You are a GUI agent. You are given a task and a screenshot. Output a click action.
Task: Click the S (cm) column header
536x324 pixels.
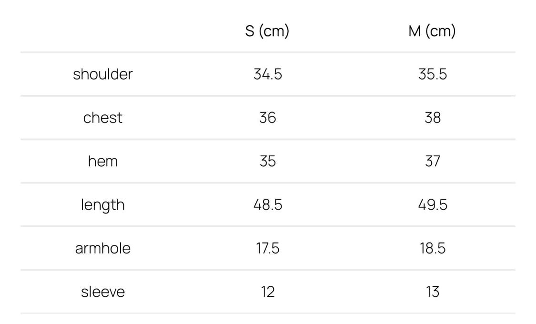(x=267, y=31)
